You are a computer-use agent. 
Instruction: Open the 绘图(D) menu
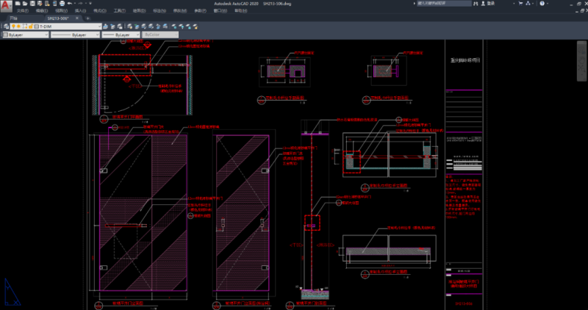[139, 11]
